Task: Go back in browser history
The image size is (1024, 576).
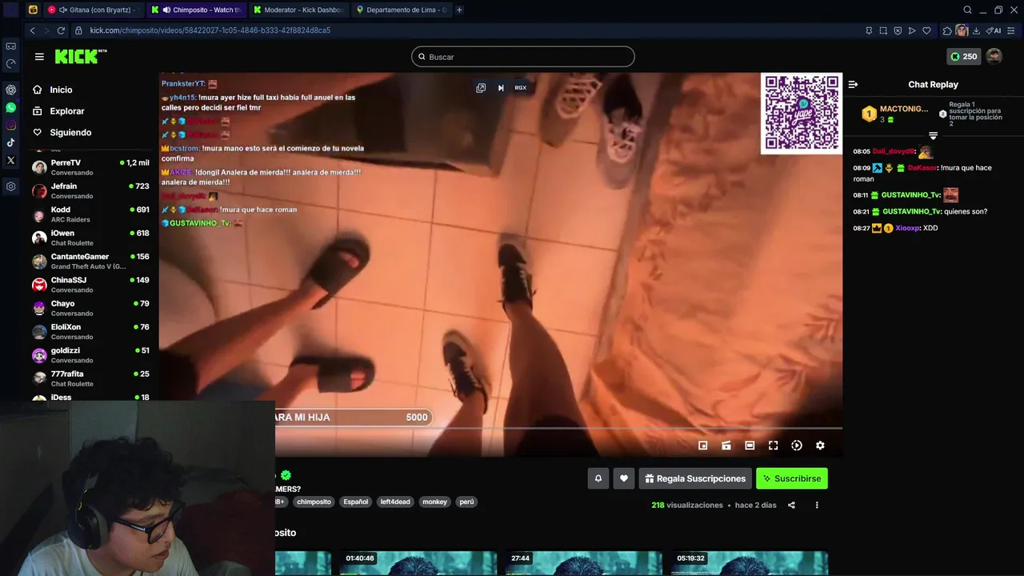Action: pyautogui.click(x=32, y=30)
